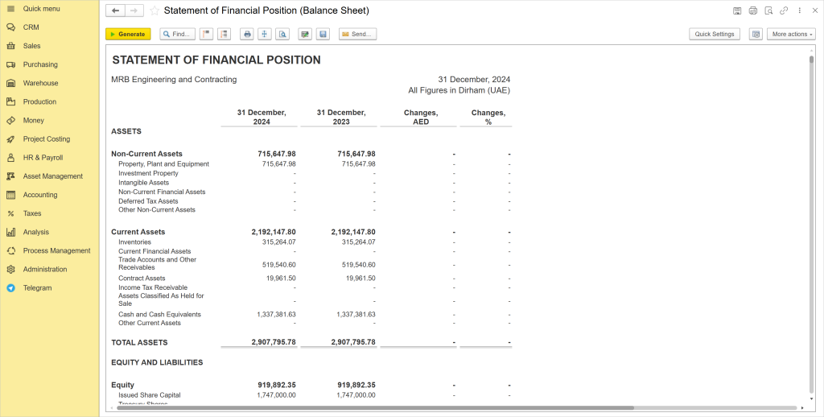Click the 31 December, 2023 column header
The height and width of the screenshot is (417, 824).
(x=341, y=118)
